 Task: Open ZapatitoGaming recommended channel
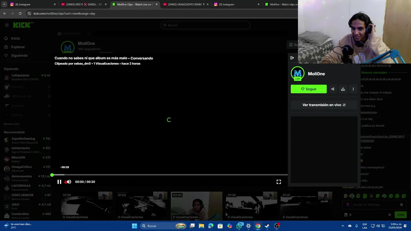26,140
